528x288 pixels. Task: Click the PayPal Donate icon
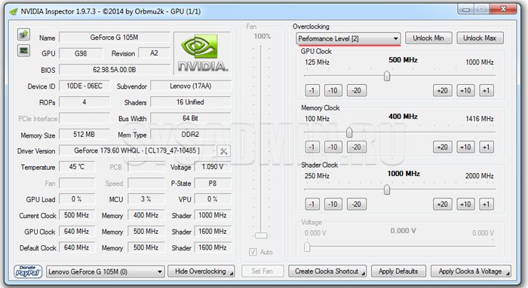click(28, 271)
